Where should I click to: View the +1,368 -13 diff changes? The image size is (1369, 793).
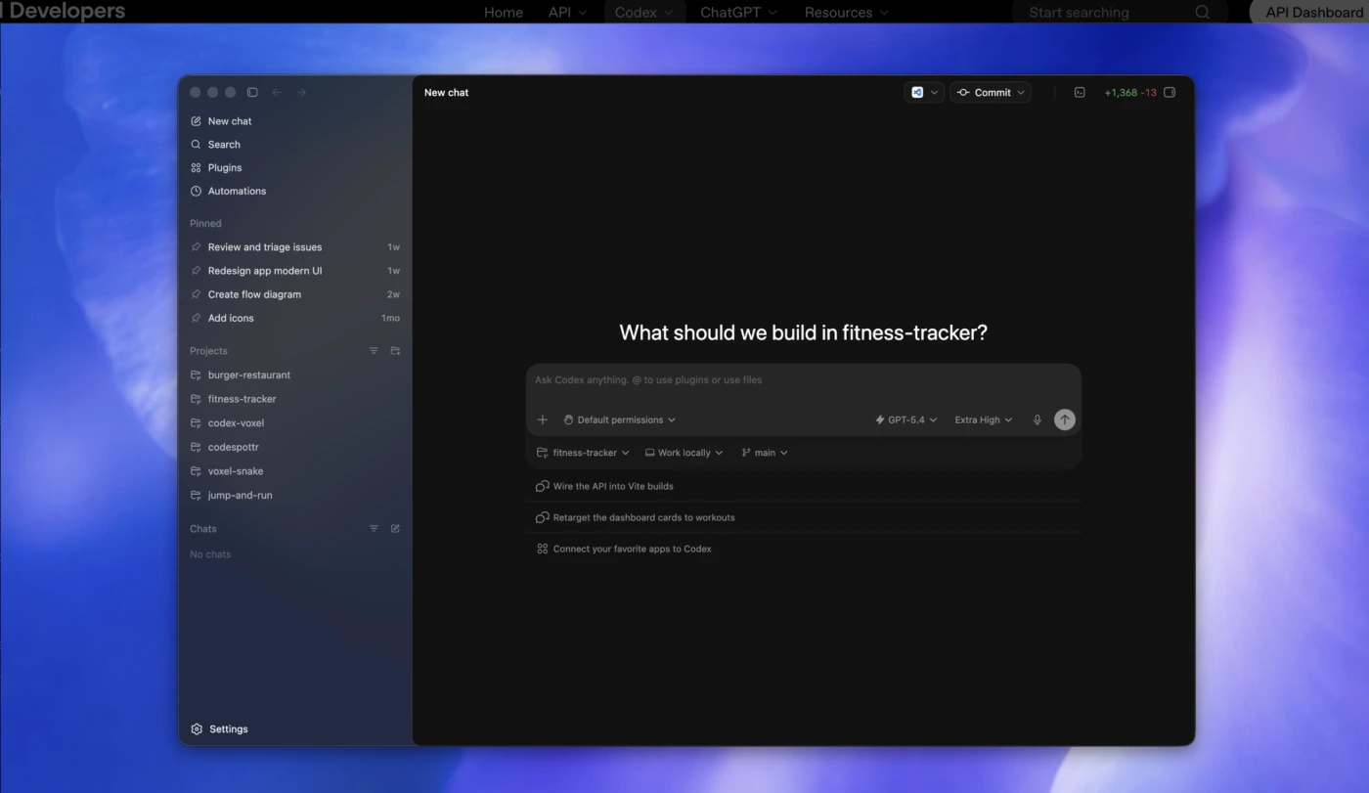tap(1129, 93)
